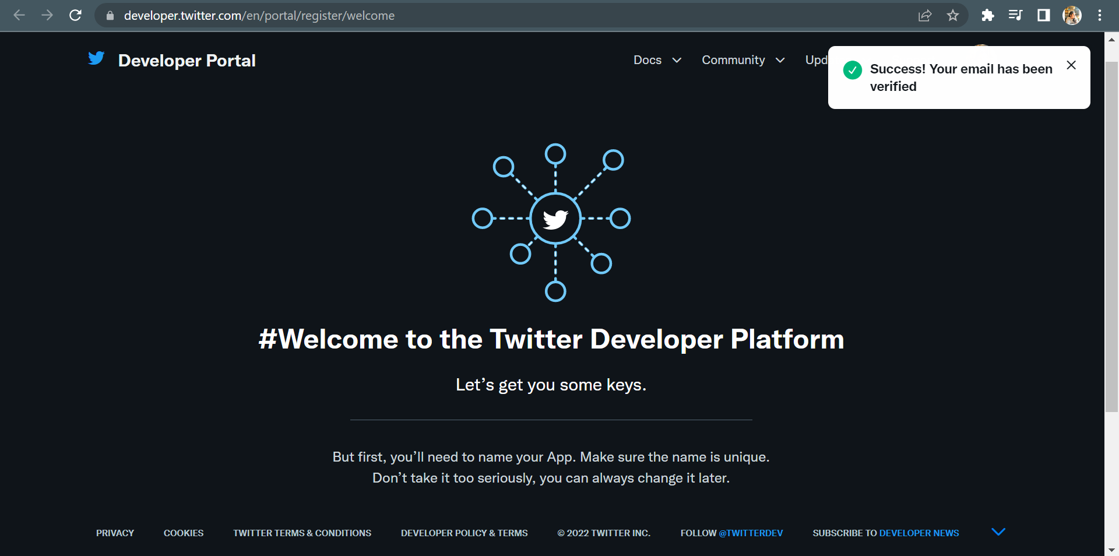
Task: Subscribe via the Developer News link
Action: (x=919, y=533)
